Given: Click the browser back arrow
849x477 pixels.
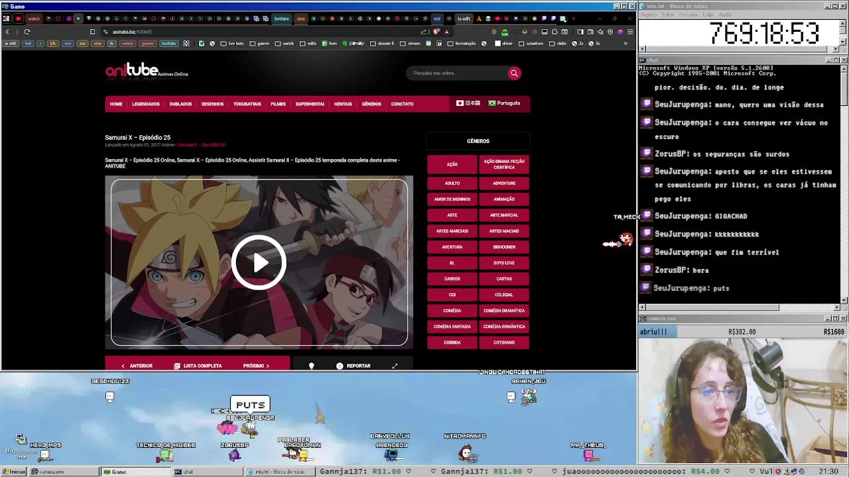Looking at the screenshot, I should point(7,32).
